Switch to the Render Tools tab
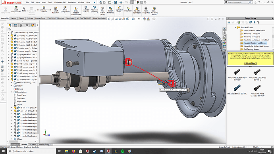 click(x=40, y=18)
